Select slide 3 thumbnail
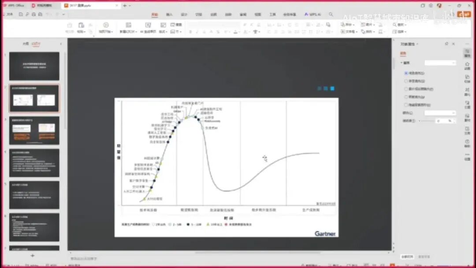The height and width of the screenshot is (268, 476). coord(34,130)
